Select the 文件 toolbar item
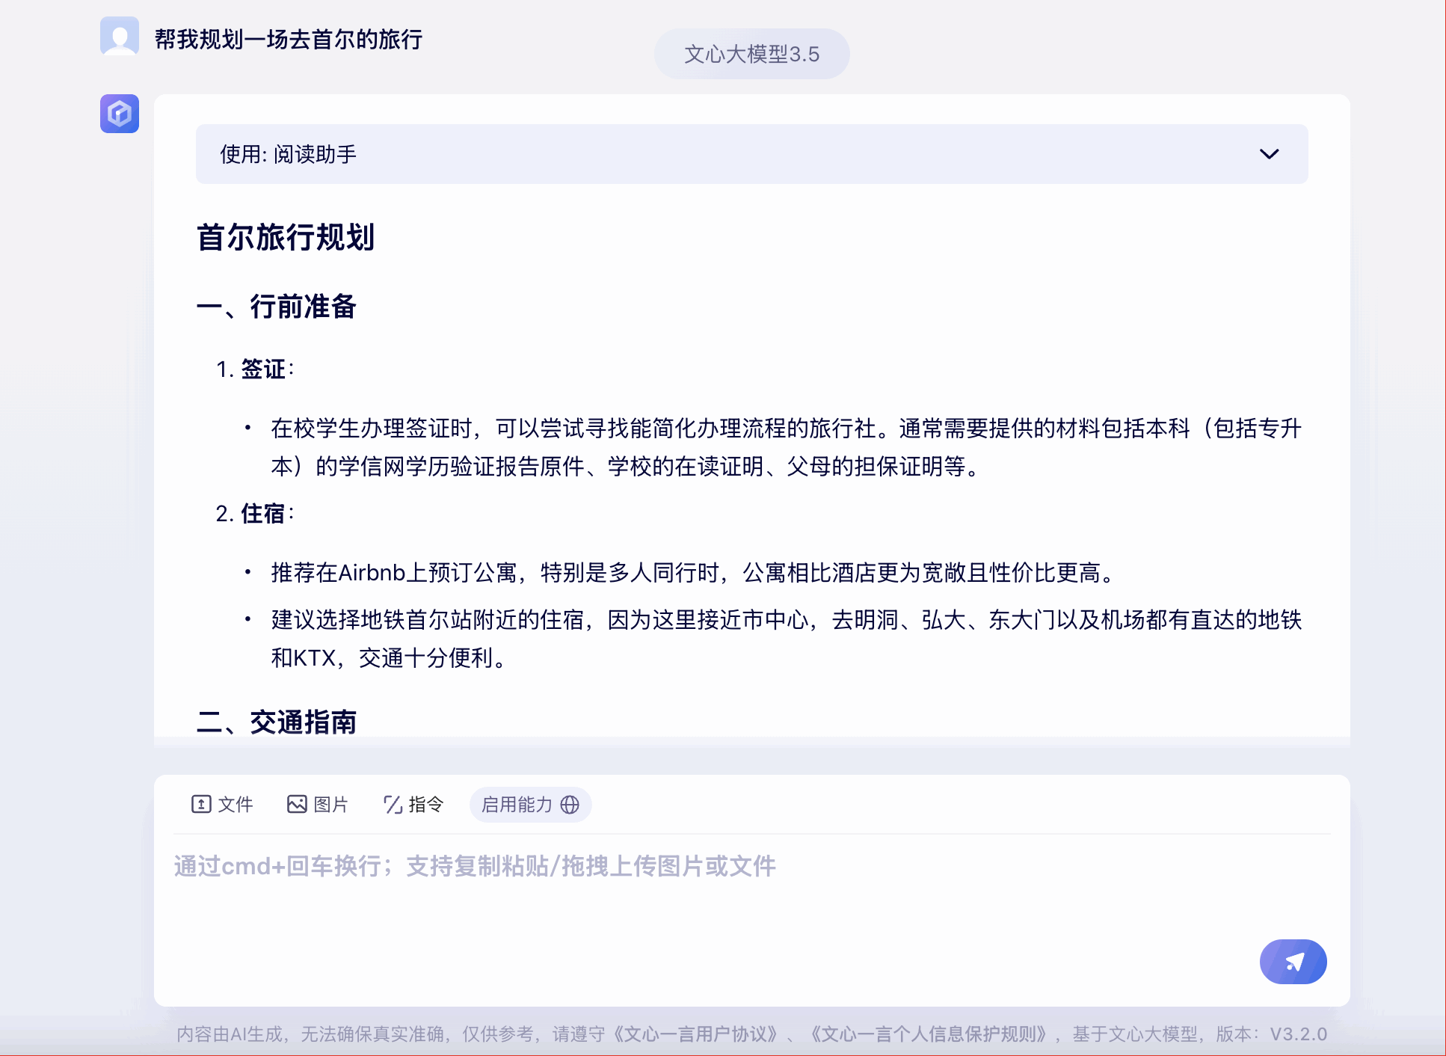Image resolution: width=1446 pixels, height=1056 pixels. point(236,805)
